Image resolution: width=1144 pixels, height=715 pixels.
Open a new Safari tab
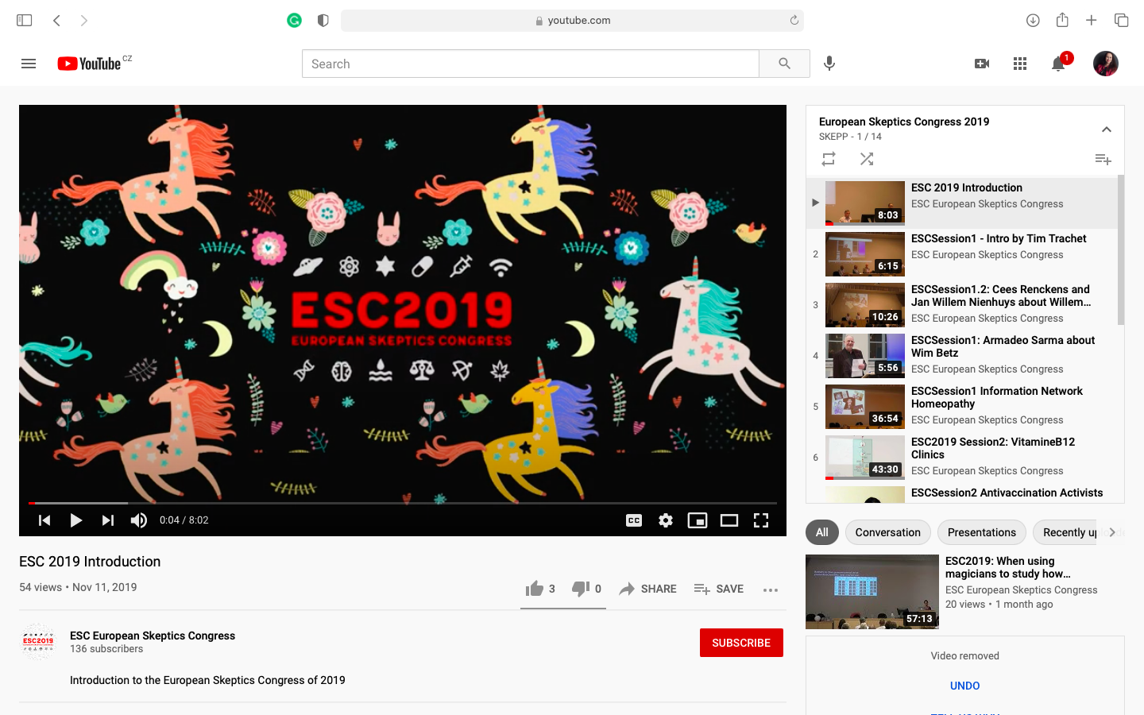(x=1092, y=21)
